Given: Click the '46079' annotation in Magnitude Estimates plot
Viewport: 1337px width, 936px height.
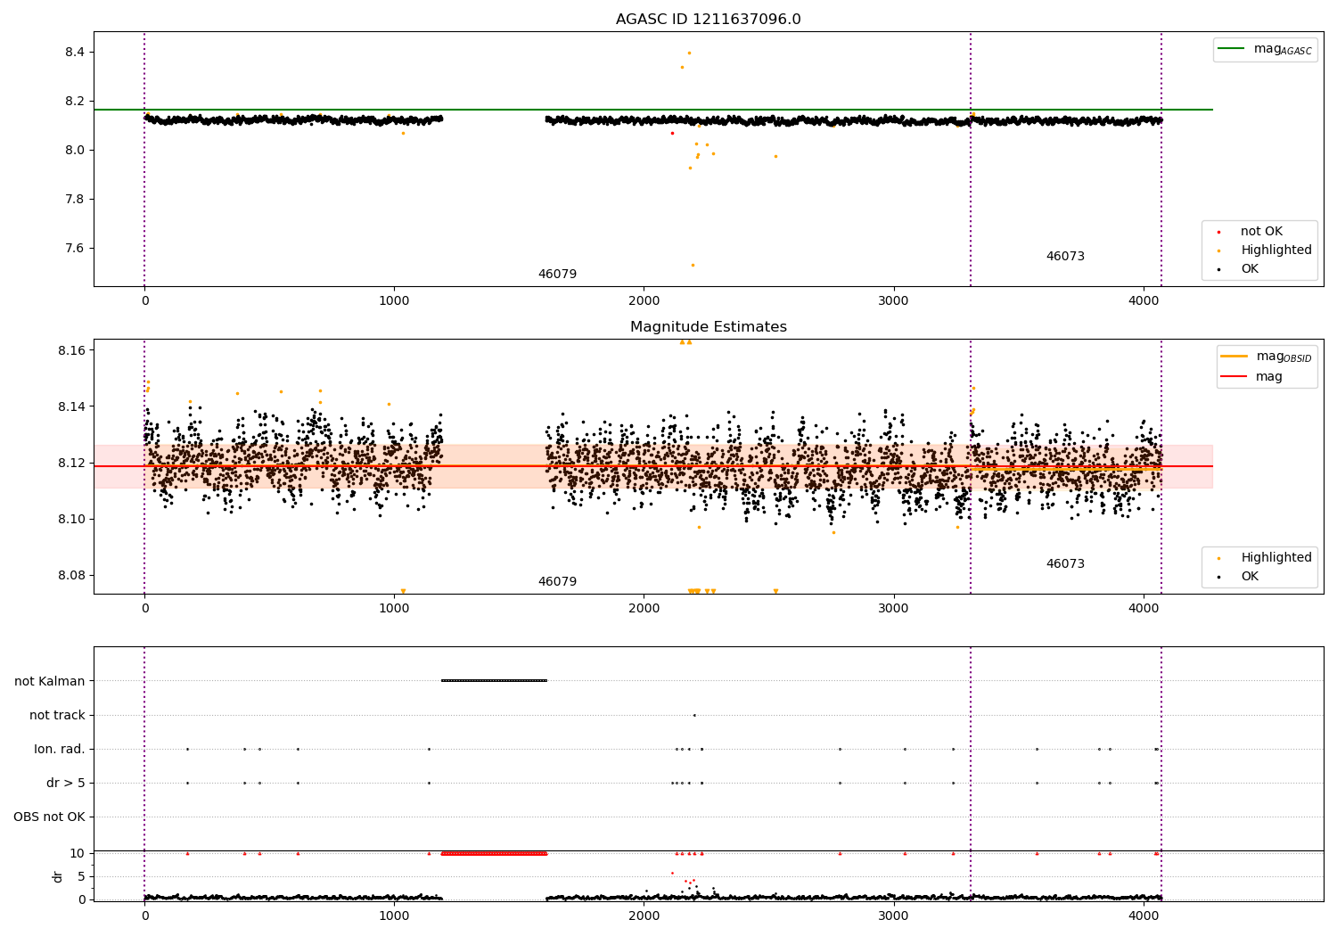Looking at the screenshot, I should point(557,582).
